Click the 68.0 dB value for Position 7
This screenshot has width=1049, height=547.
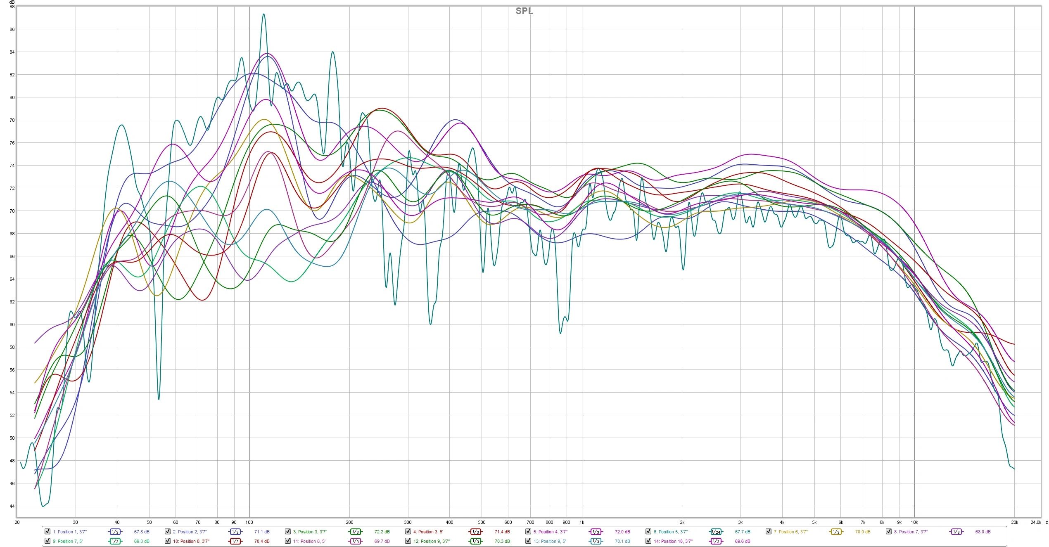pyautogui.click(x=983, y=532)
